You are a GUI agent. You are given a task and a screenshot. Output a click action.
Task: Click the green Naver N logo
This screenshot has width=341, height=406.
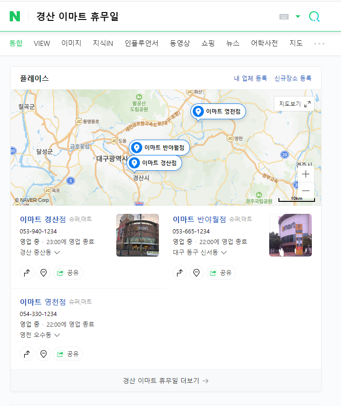(x=15, y=16)
